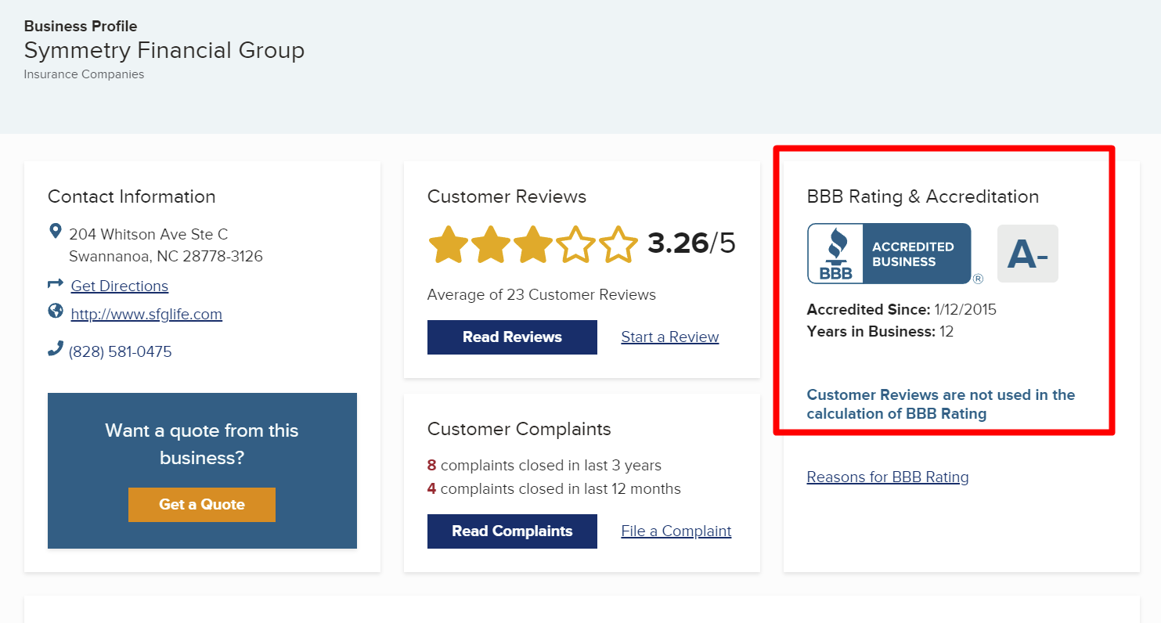Click the Symmetry Financial Group heading
1161x623 pixels.
click(164, 51)
